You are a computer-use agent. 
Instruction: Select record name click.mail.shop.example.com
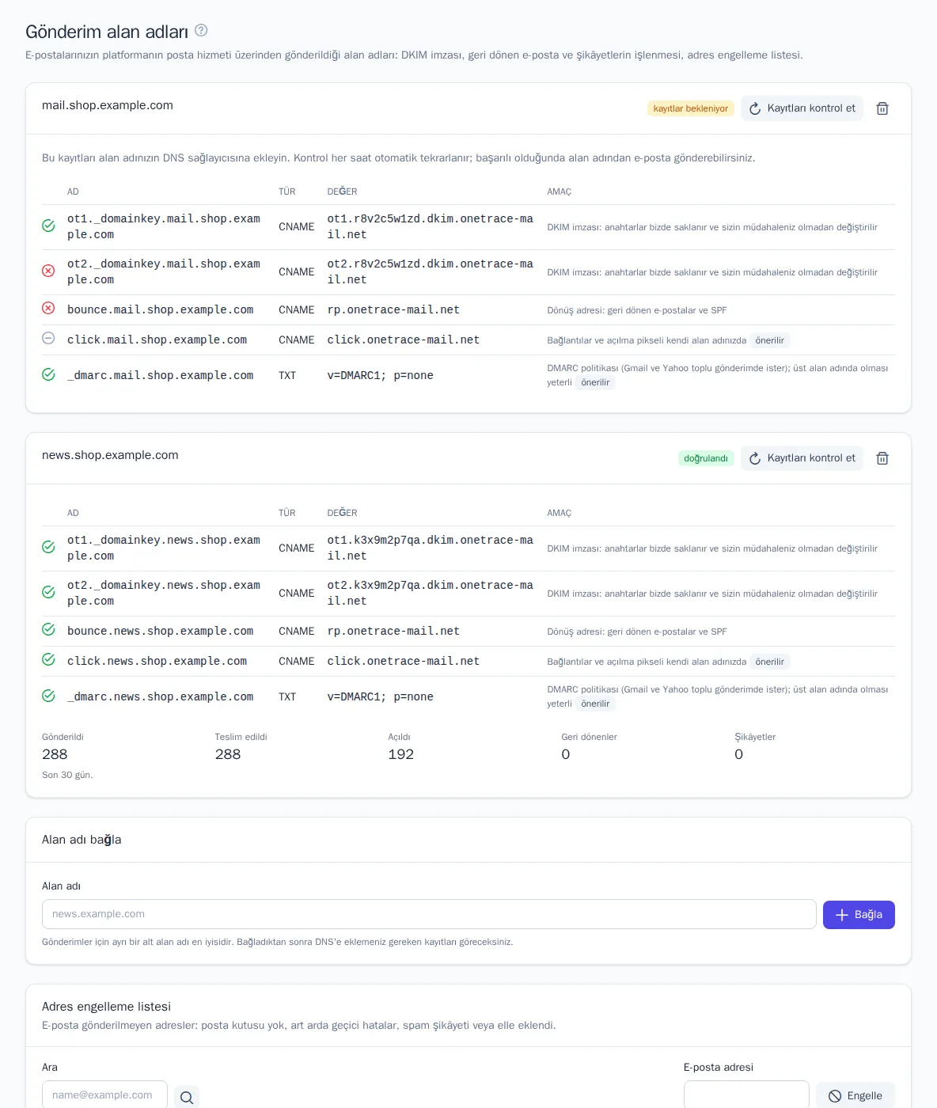pyautogui.click(x=157, y=340)
